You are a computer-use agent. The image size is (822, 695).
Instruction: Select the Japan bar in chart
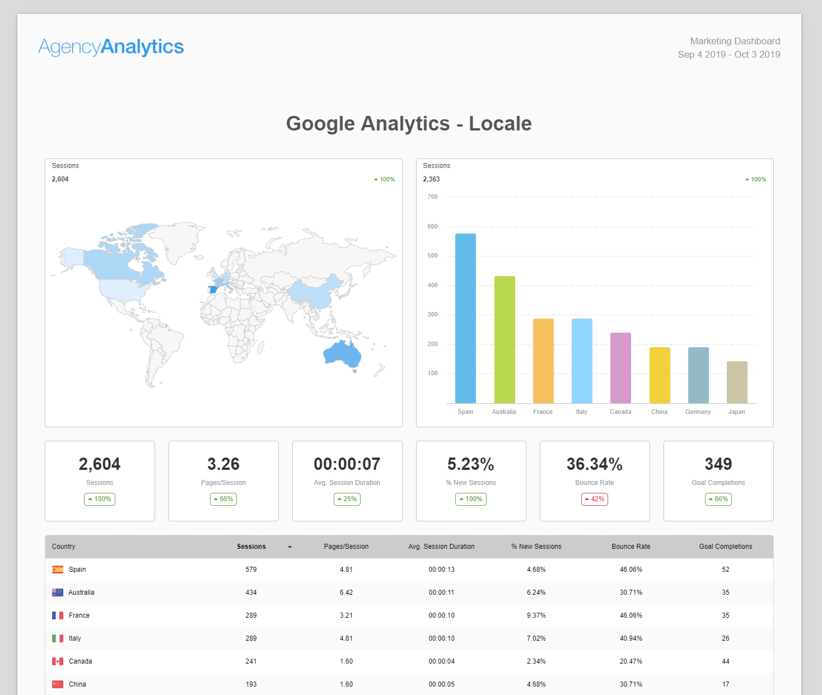pyautogui.click(x=737, y=382)
